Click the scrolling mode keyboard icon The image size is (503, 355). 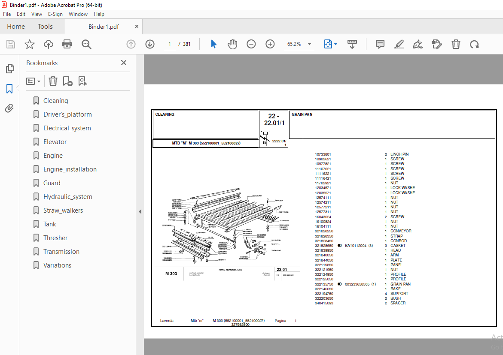(x=352, y=44)
